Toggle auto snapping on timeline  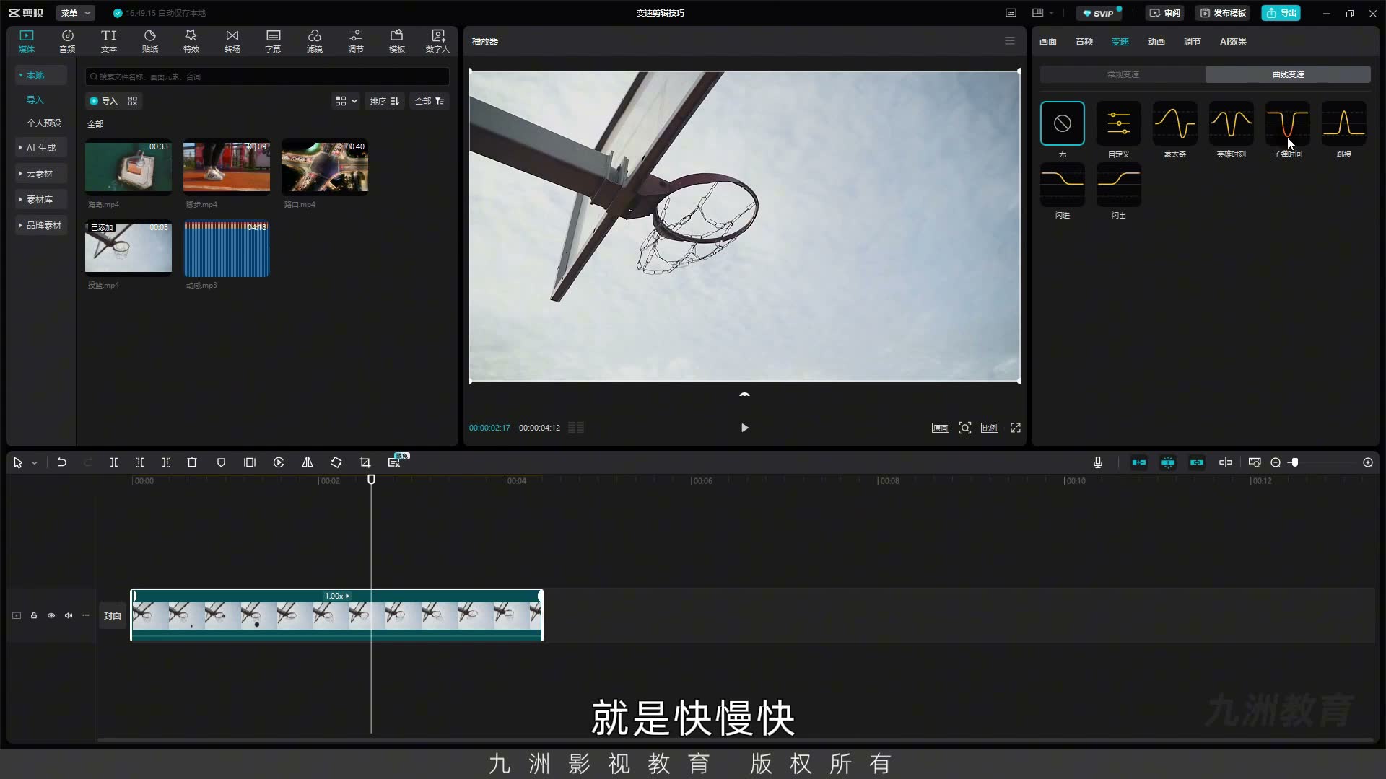tap(1168, 462)
